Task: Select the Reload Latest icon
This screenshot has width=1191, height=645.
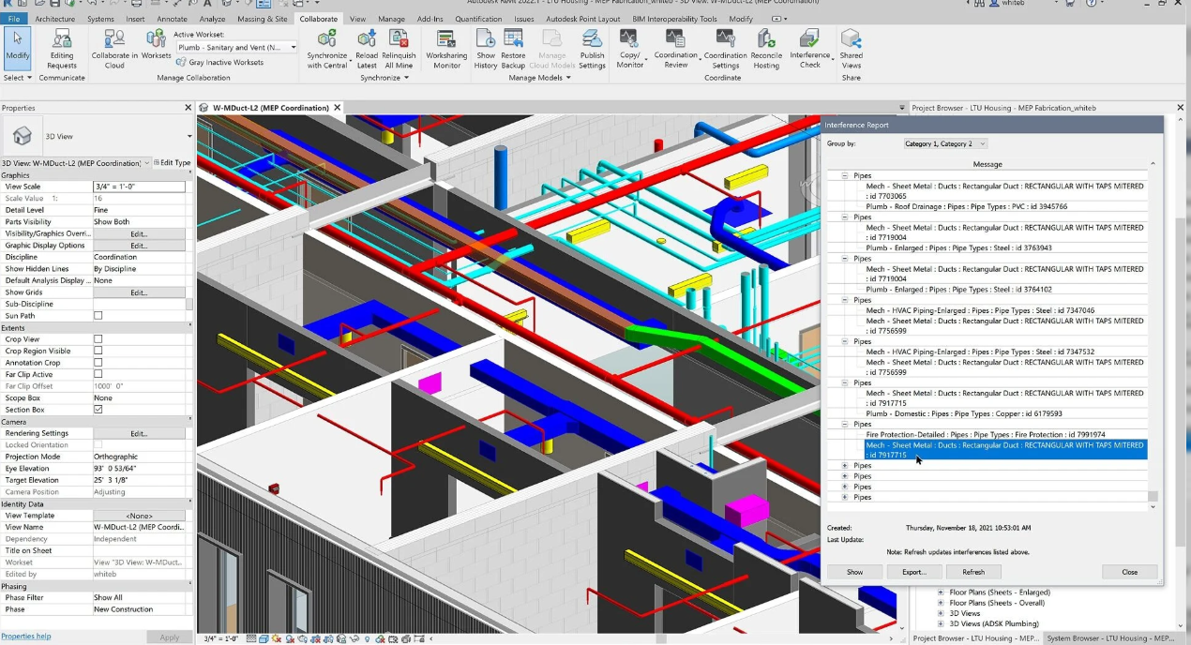Action: click(367, 39)
